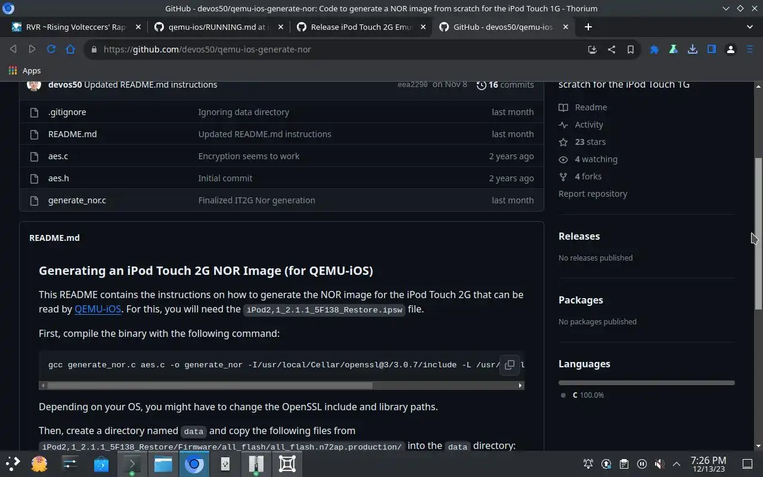View the 4 watching list
Viewport: 763px width, 477px height.
click(588, 159)
